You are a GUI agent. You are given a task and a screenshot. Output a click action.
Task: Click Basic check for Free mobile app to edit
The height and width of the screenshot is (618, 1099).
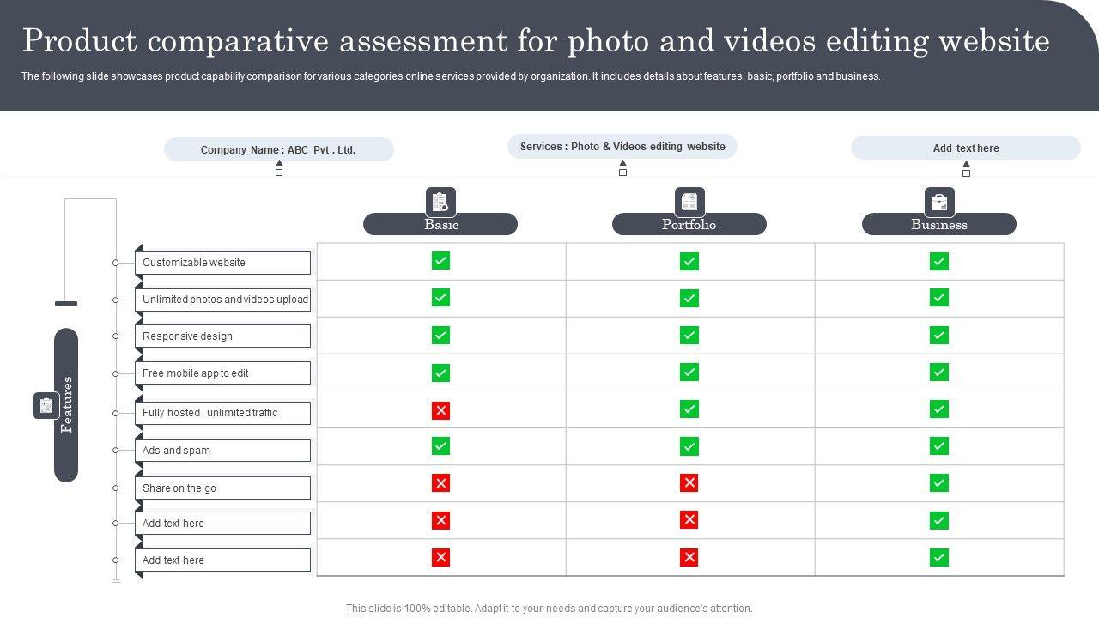tap(440, 373)
